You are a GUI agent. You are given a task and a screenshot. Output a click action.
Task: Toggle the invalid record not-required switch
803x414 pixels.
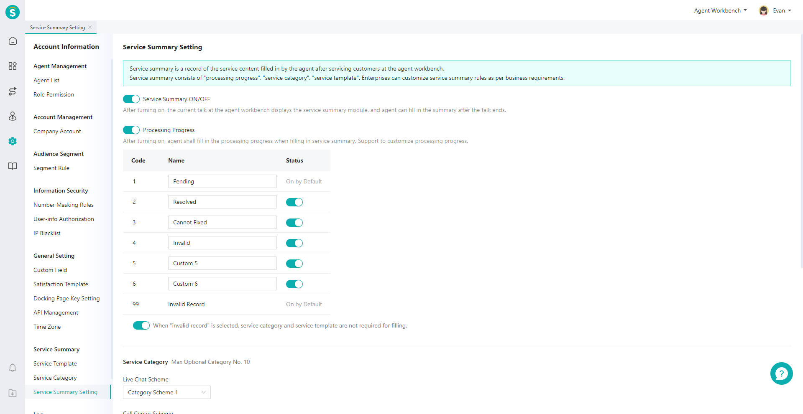coord(141,325)
